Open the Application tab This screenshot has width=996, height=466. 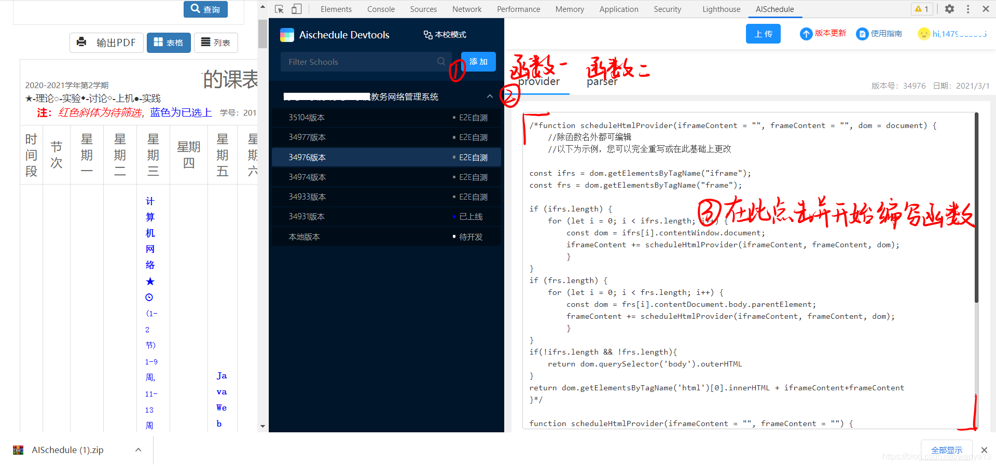(619, 9)
